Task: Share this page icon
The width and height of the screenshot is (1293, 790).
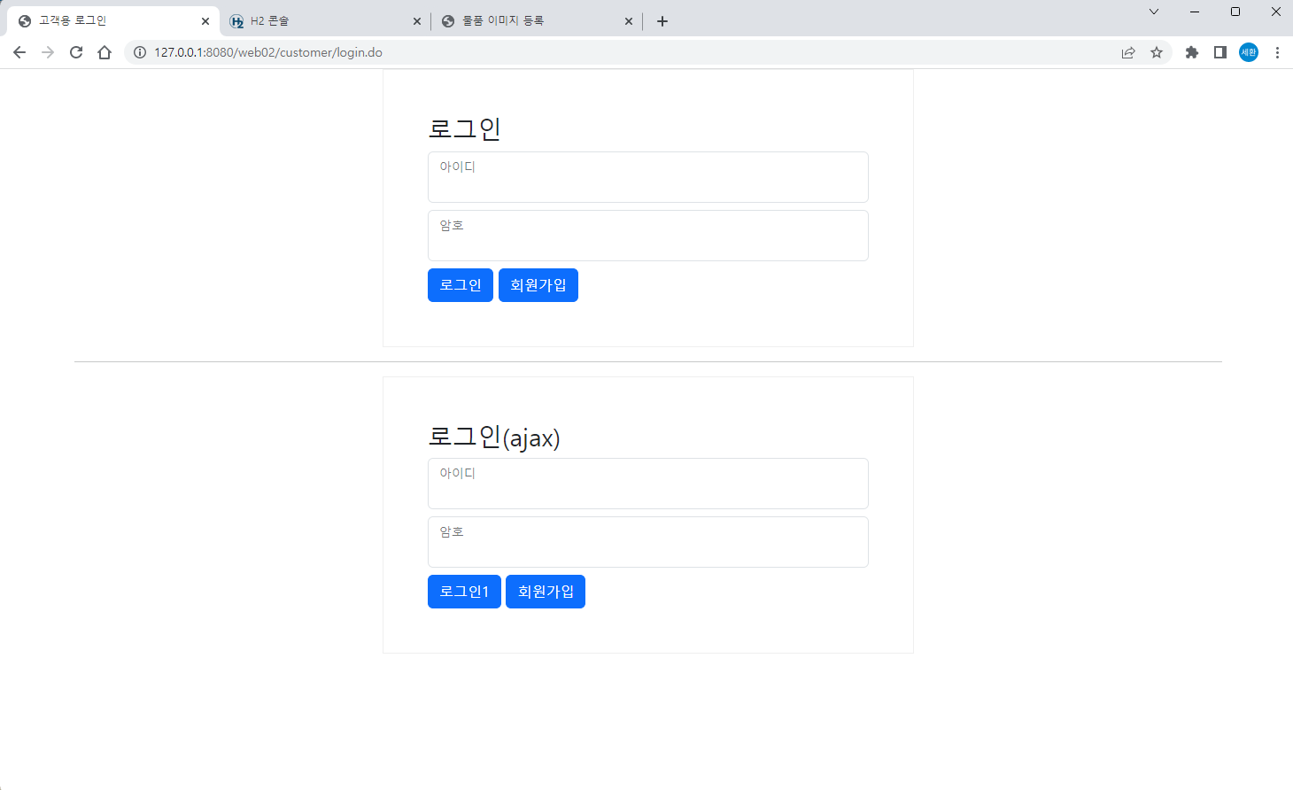Action: coord(1128,52)
